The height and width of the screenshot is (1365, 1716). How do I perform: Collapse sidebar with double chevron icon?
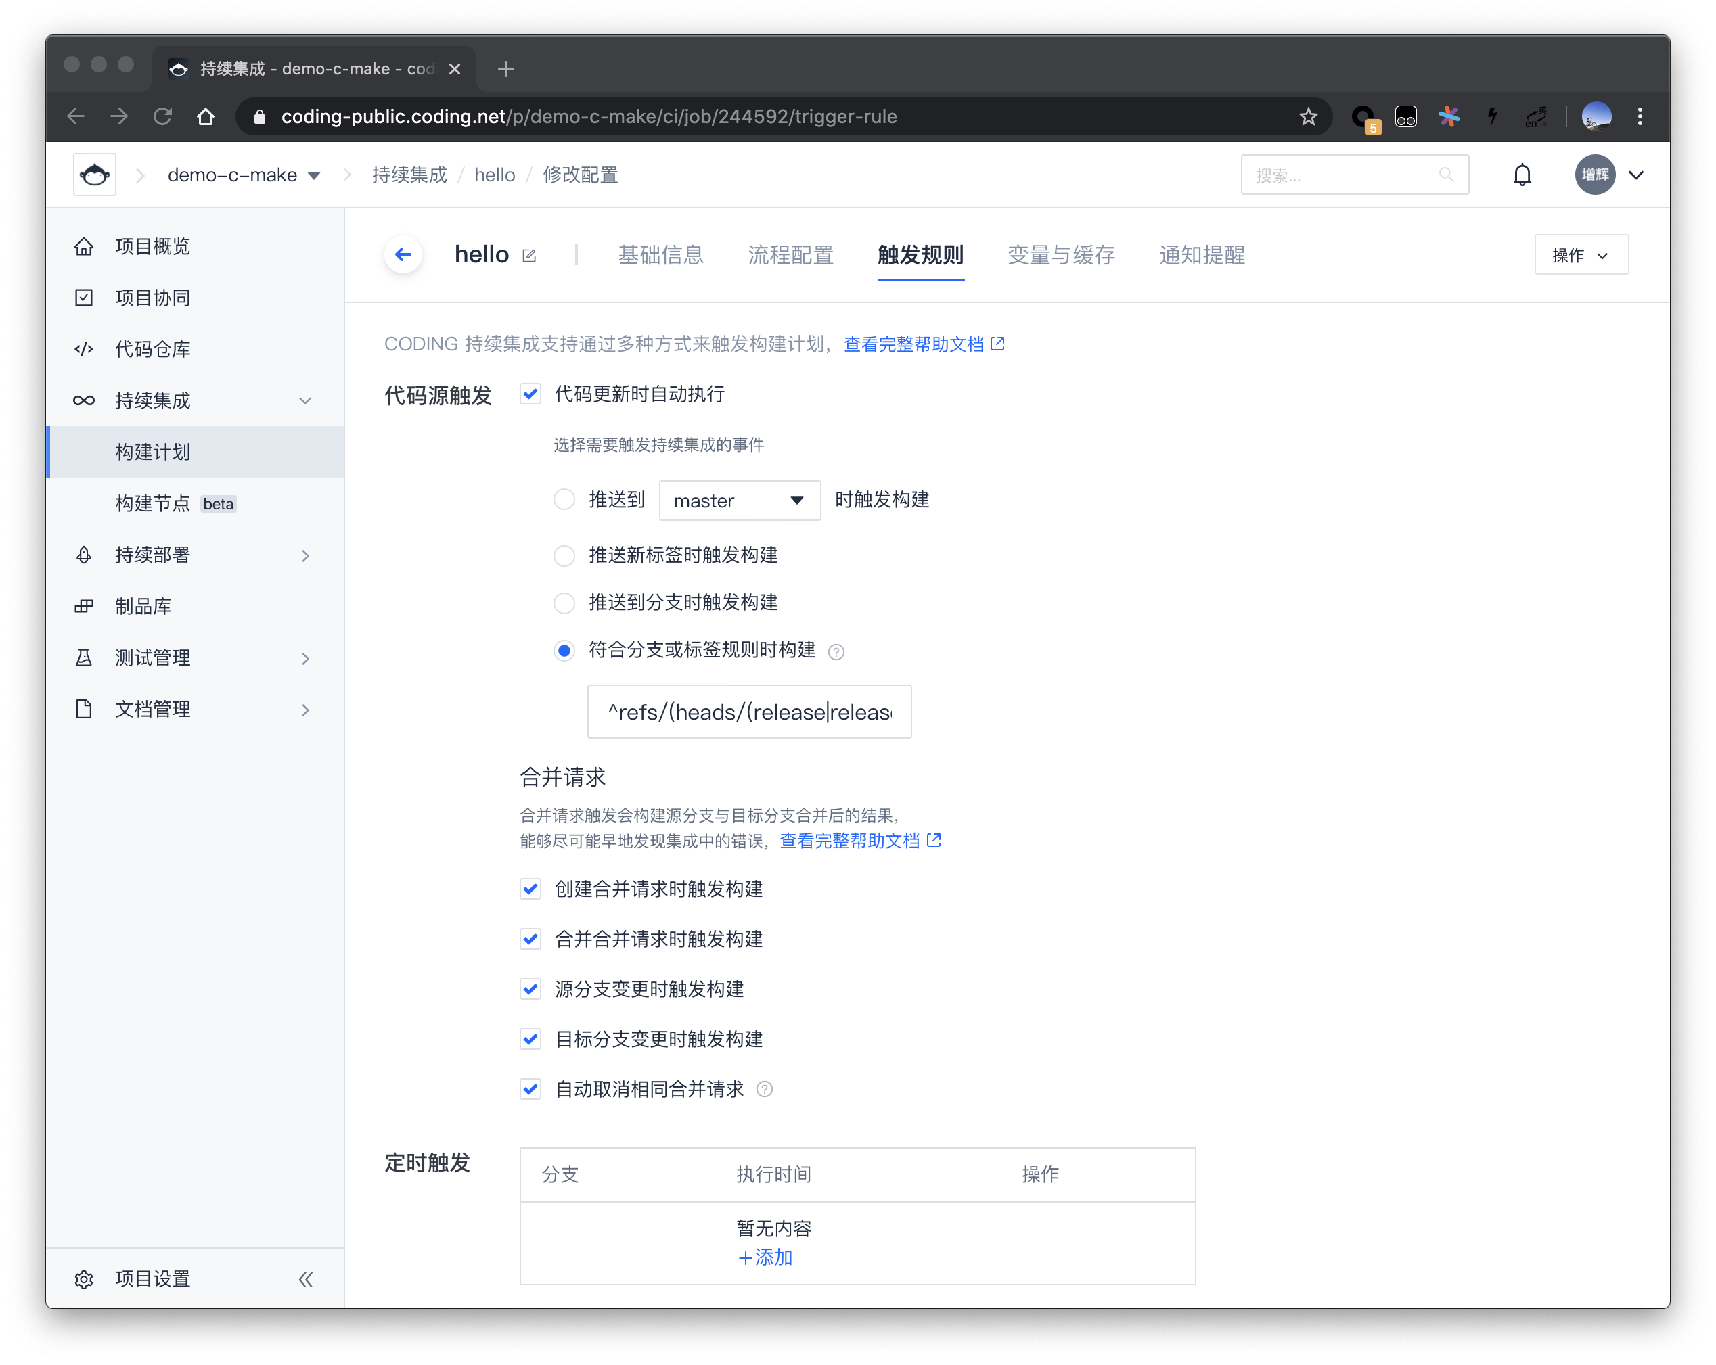point(306,1279)
